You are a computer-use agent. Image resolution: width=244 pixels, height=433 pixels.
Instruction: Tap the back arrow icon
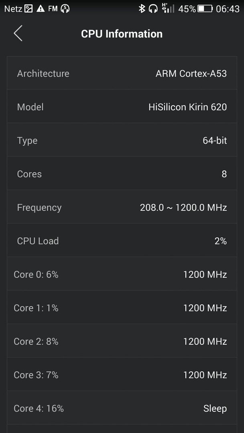click(18, 33)
